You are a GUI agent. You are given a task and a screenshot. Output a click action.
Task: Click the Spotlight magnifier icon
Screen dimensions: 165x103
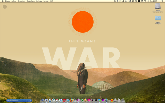[162, 1]
